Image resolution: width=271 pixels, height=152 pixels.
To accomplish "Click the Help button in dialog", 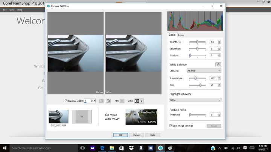I will point(153,135).
